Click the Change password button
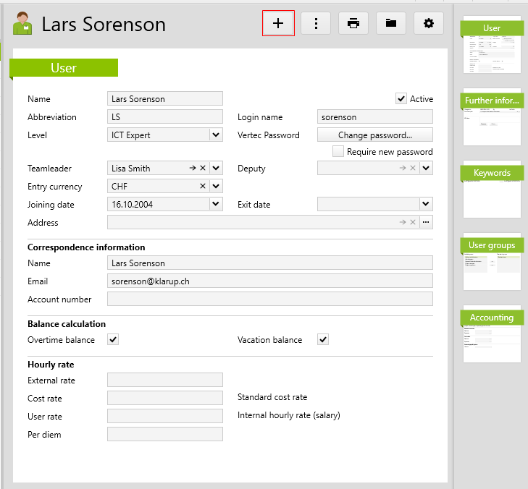This screenshot has width=528, height=489. 375,135
